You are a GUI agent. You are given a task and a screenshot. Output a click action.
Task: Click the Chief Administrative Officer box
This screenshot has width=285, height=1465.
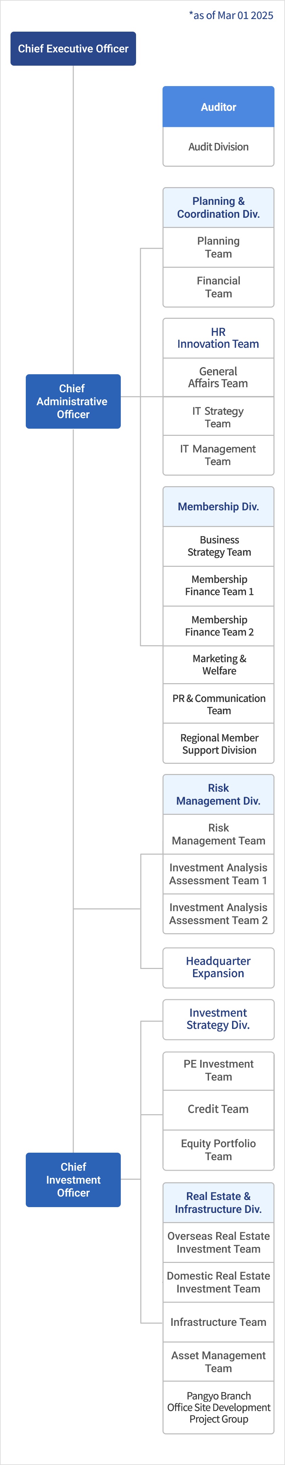pos(73,401)
